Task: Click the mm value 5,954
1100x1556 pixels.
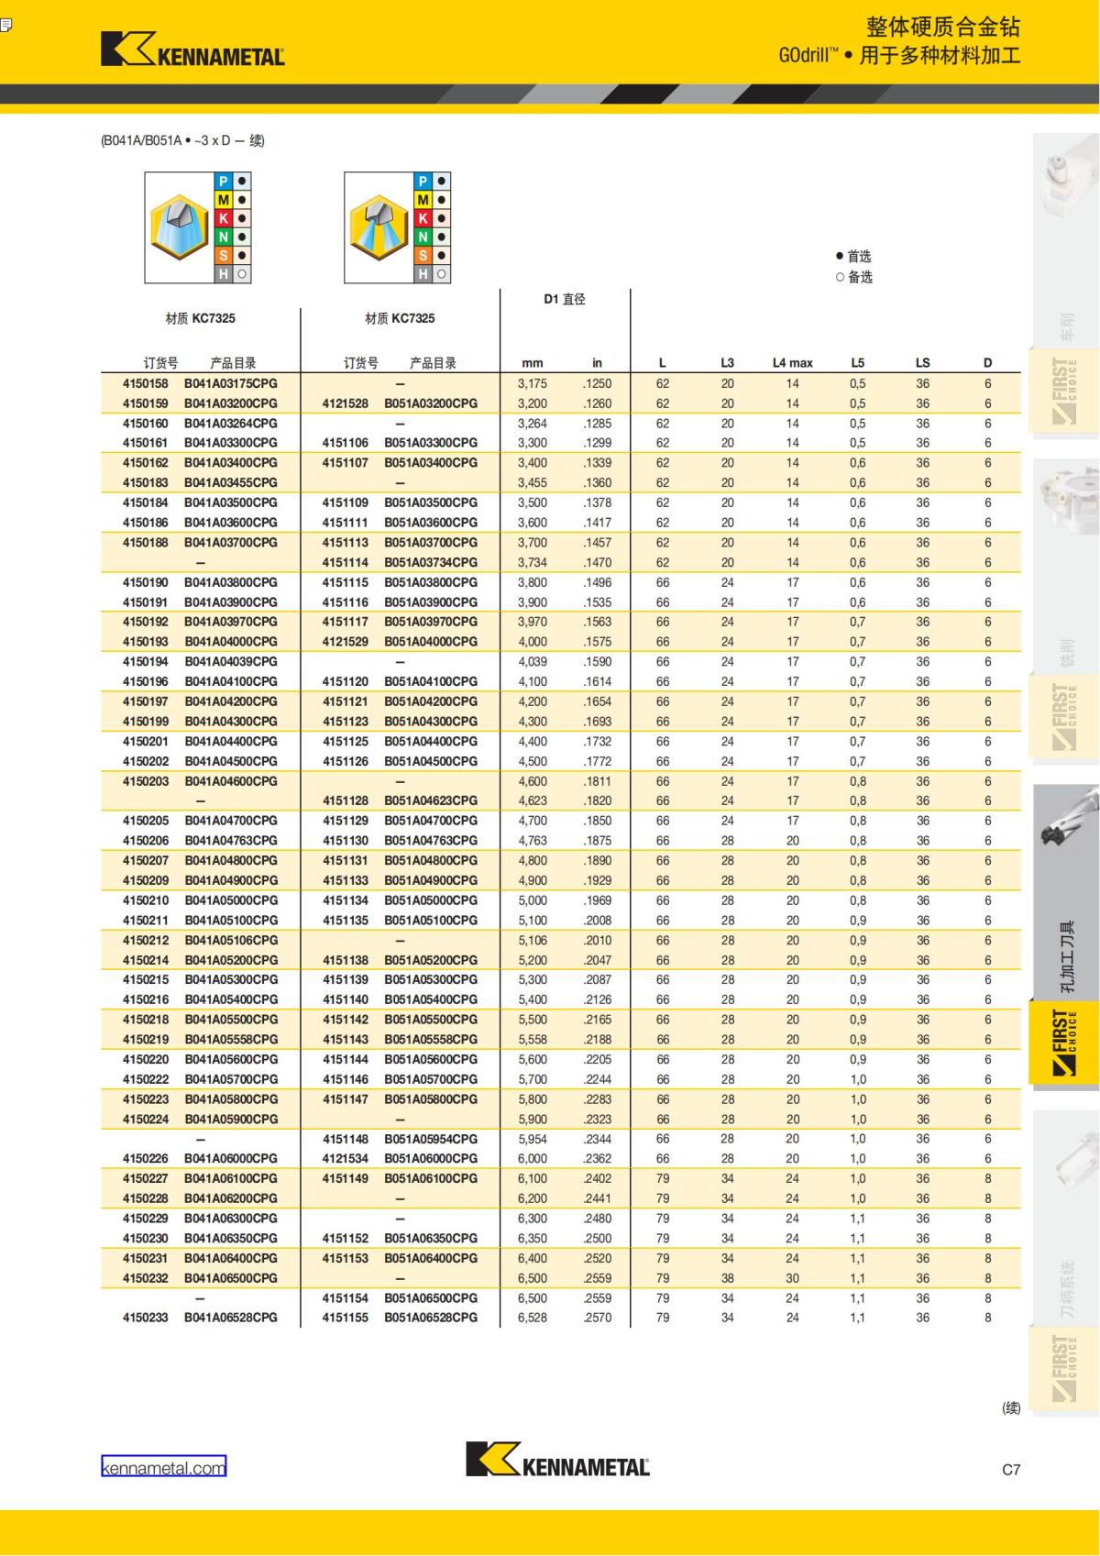Action: pyautogui.click(x=533, y=1139)
